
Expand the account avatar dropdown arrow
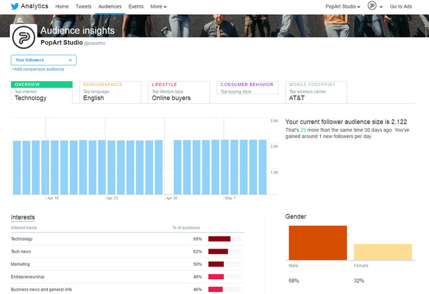[381, 7]
